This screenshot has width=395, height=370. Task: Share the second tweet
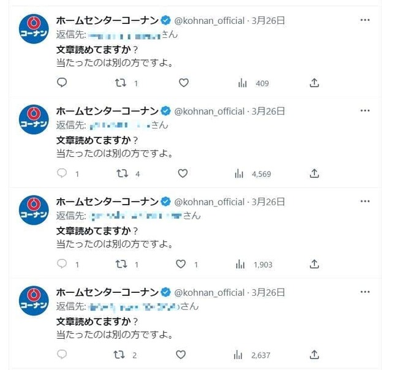314,174
